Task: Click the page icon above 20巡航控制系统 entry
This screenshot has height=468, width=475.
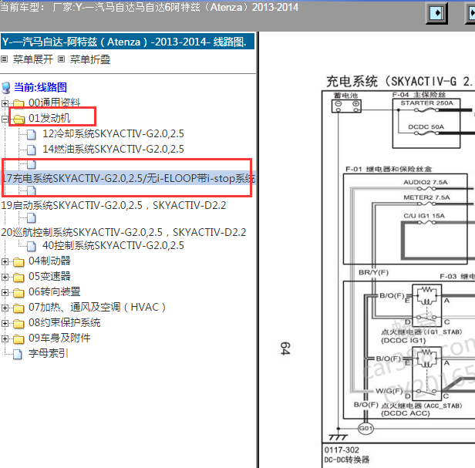Action: [x=31, y=217]
